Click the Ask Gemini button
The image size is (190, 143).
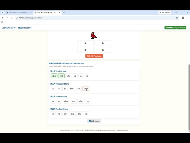coord(165,13)
